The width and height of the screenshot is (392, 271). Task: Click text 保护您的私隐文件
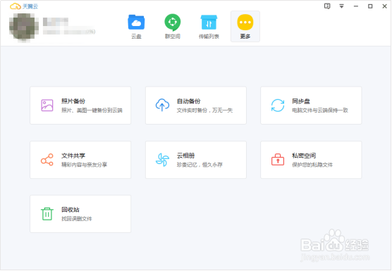(x=312, y=165)
